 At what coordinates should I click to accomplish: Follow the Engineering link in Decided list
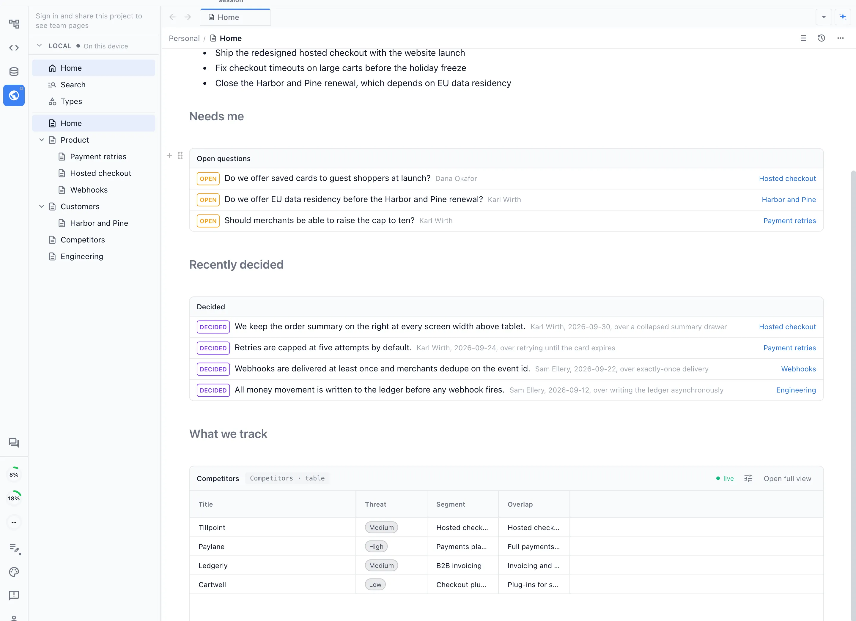click(796, 390)
